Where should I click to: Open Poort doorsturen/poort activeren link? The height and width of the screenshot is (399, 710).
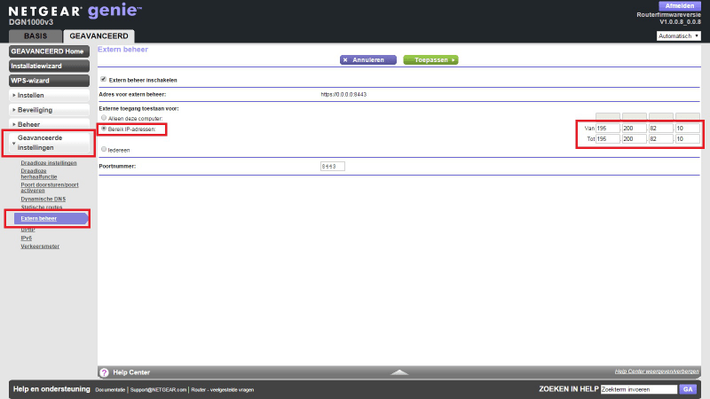coord(50,187)
